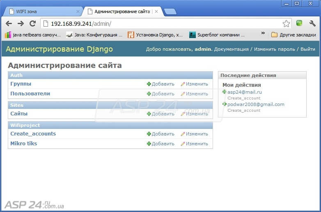Click Добавить next to Пользователи
The height and width of the screenshot is (212, 321).
[160, 94]
